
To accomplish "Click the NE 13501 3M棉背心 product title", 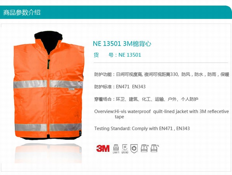I will 122,44.
